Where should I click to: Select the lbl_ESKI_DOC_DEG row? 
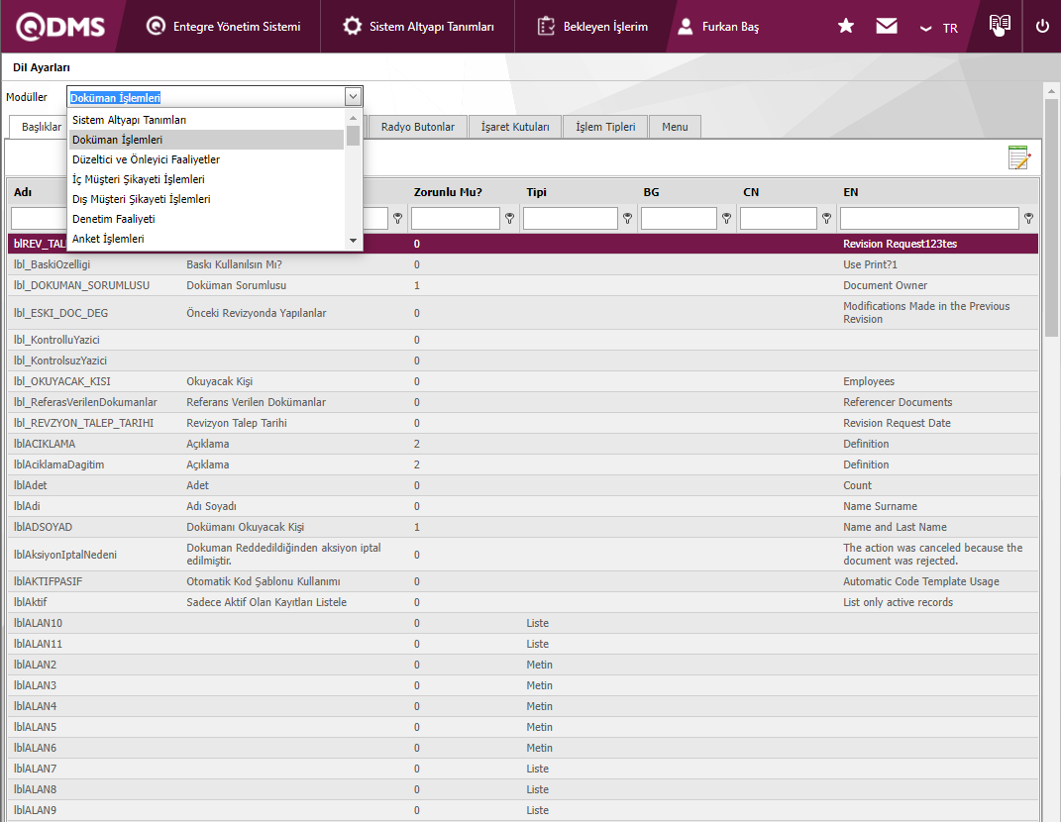tap(523, 313)
